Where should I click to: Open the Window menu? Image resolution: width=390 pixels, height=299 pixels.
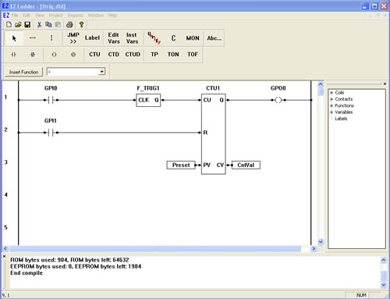click(96, 16)
